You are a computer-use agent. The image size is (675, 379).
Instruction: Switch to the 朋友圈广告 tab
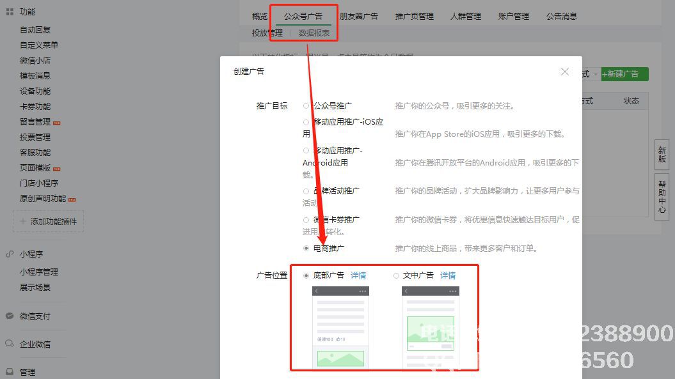click(x=358, y=16)
